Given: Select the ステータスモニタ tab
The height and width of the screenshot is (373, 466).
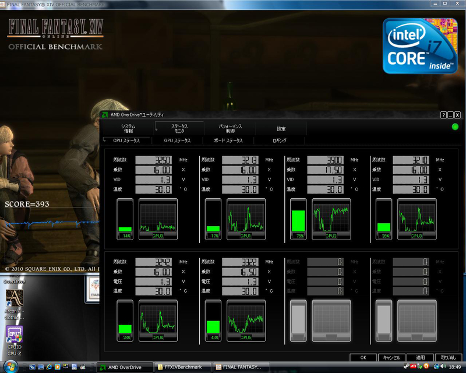Looking at the screenshot, I should [x=179, y=128].
